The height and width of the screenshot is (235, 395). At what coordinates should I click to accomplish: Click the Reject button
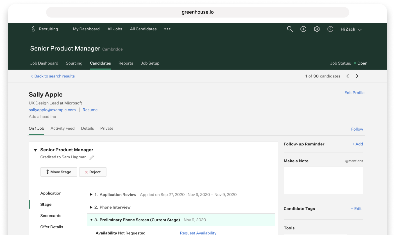pos(93,172)
